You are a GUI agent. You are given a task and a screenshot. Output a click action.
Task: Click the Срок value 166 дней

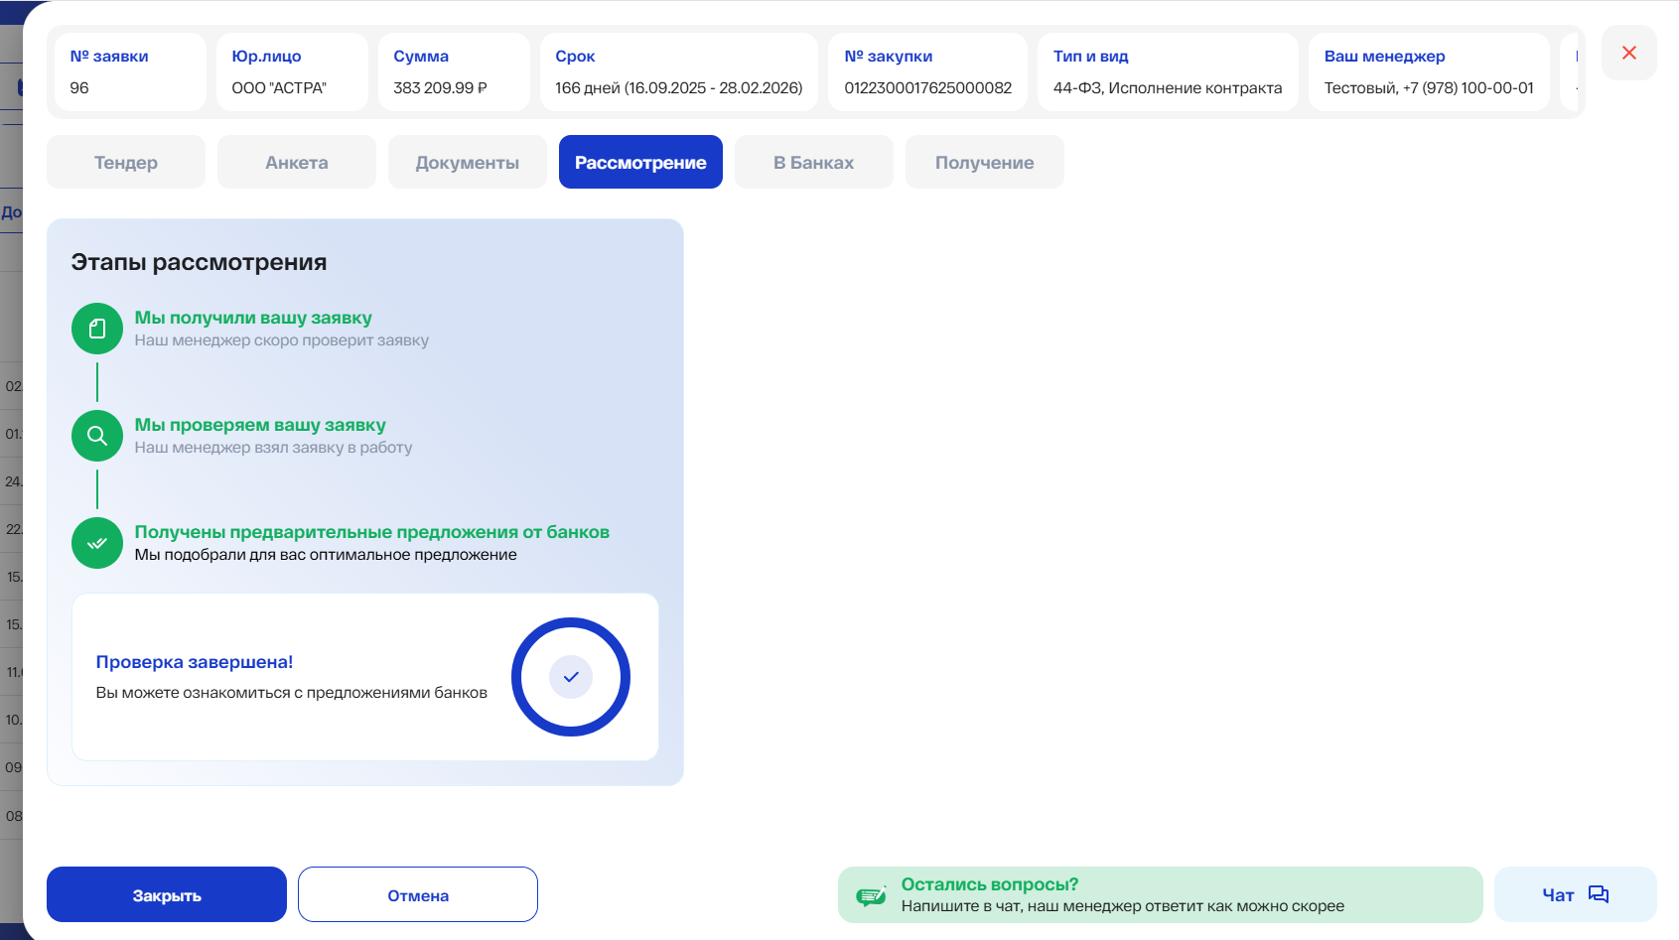678,87
